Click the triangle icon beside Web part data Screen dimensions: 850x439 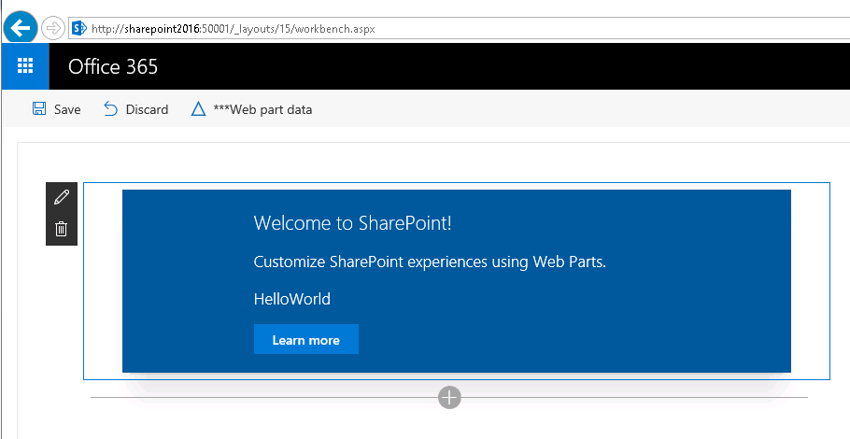[x=198, y=109]
